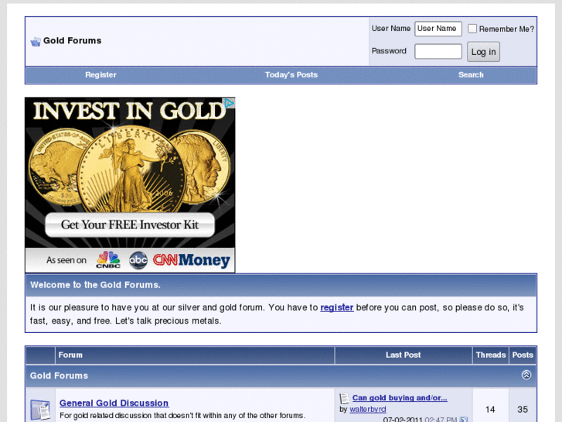This screenshot has width=562, height=422.
Task: Click the Gold Forums title text
Action: pos(73,40)
